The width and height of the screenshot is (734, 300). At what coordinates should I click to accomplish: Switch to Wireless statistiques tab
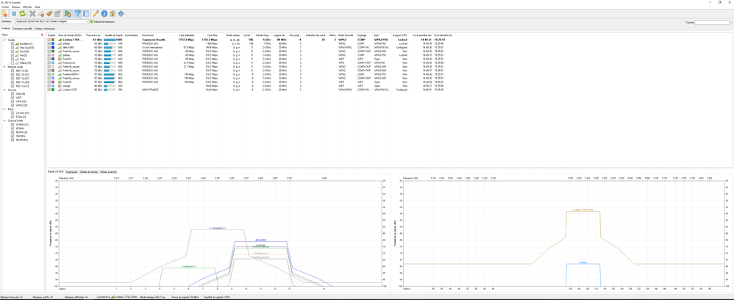[x=45, y=29]
